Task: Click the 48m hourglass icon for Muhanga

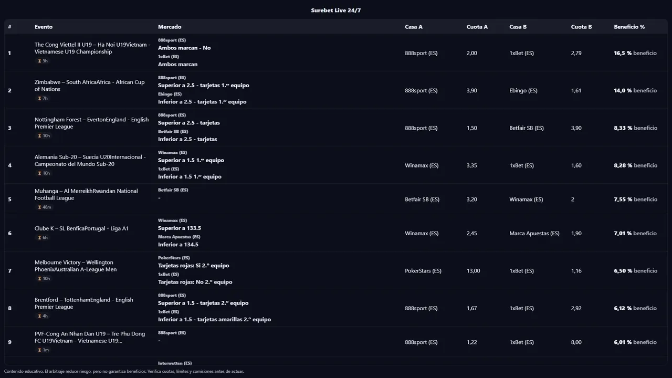Action: (x=39, y=207)
